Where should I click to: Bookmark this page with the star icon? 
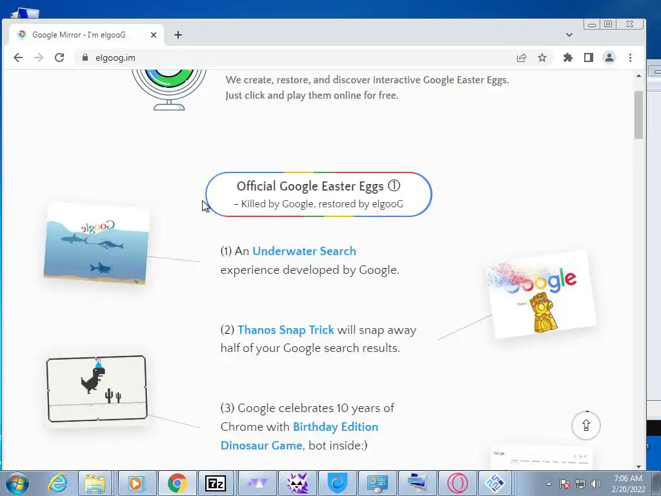pos(542,57)
